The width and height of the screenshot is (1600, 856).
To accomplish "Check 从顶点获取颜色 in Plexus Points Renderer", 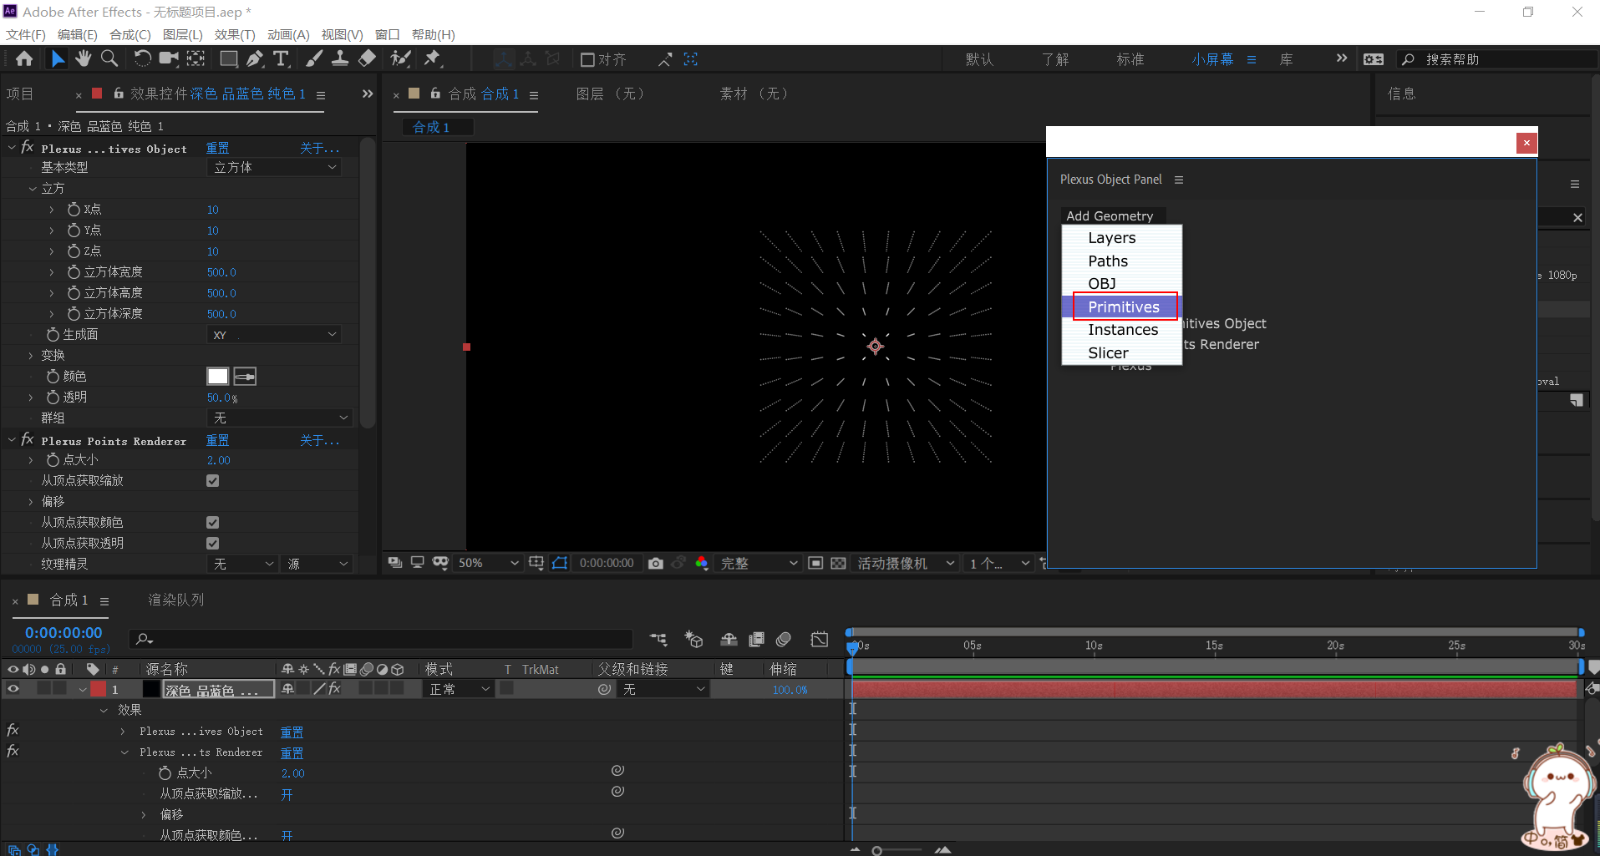I will pos(212,521).
